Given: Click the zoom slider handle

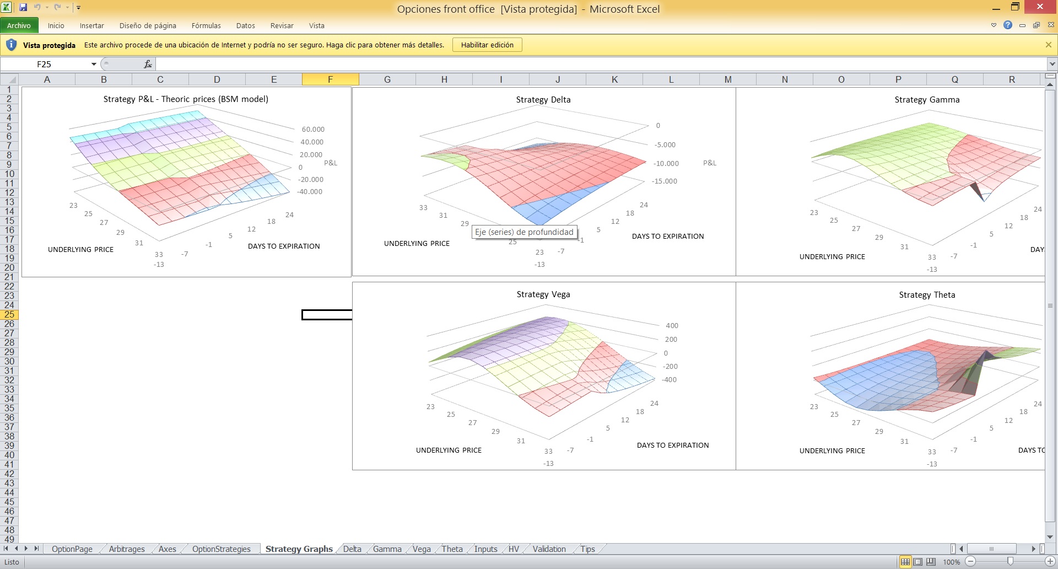Looking at the screenshot, I should click(1010, 562).
